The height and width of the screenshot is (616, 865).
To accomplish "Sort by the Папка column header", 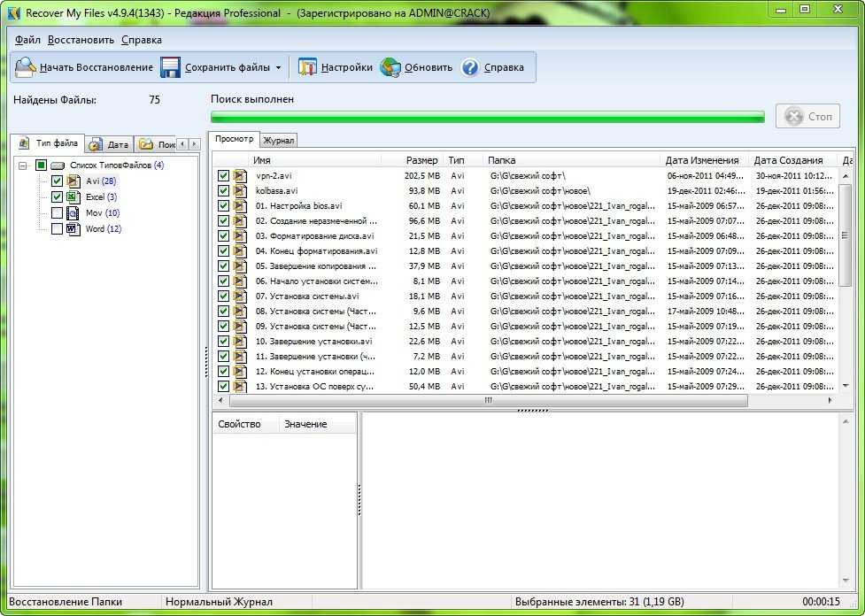I will tap(571, 160).
